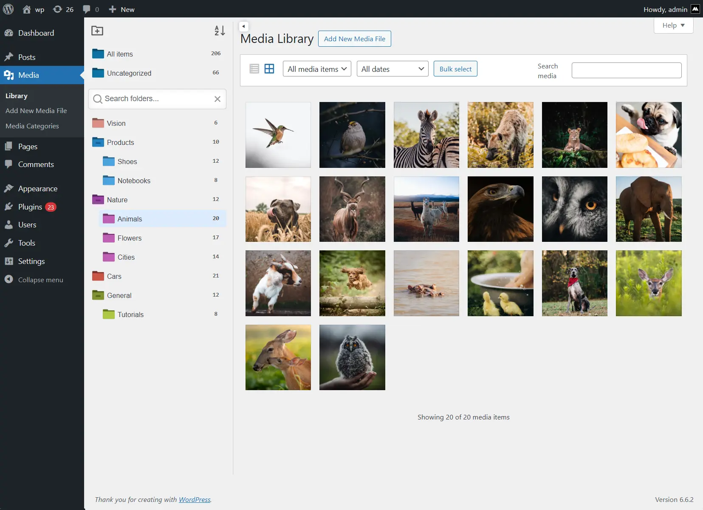The height and width of the screenshot is (510, 703).
Task: Click the comments bubble icon in admin bar
Action: point(87,9)
